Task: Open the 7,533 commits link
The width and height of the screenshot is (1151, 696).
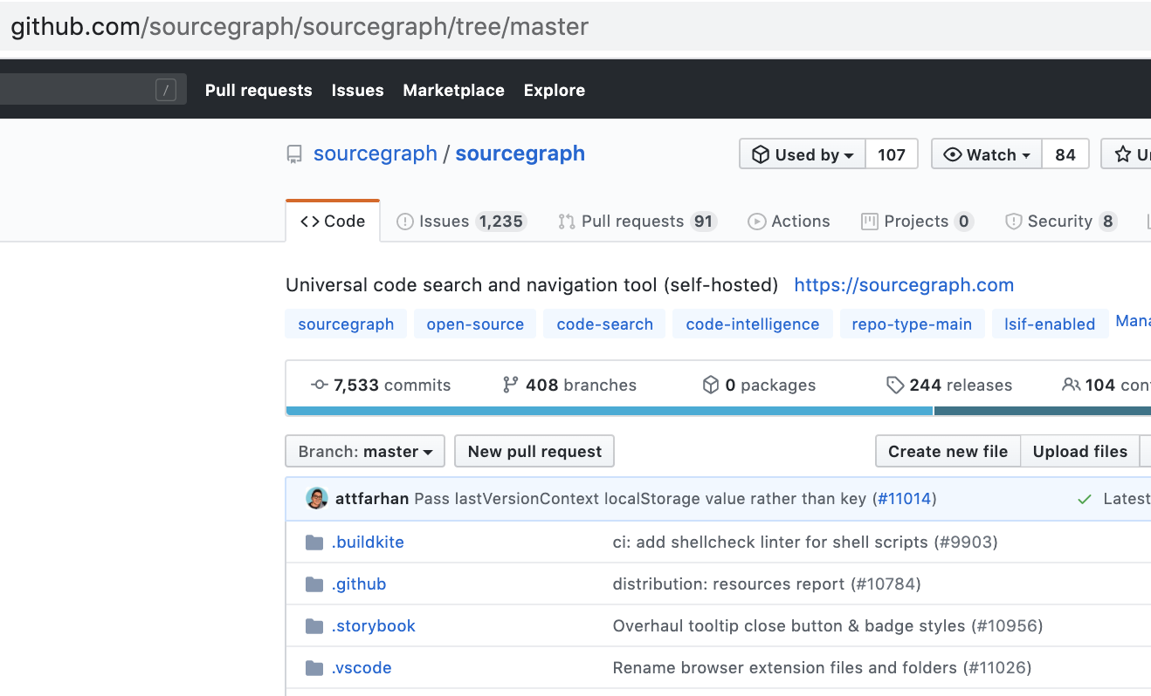Action: pos(381,385)
